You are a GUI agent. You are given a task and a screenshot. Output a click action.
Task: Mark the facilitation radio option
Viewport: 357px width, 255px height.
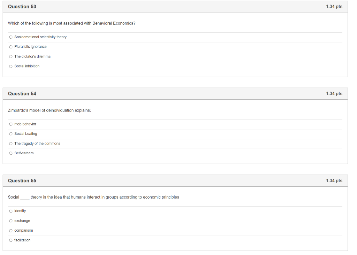[x=11, y=240]
